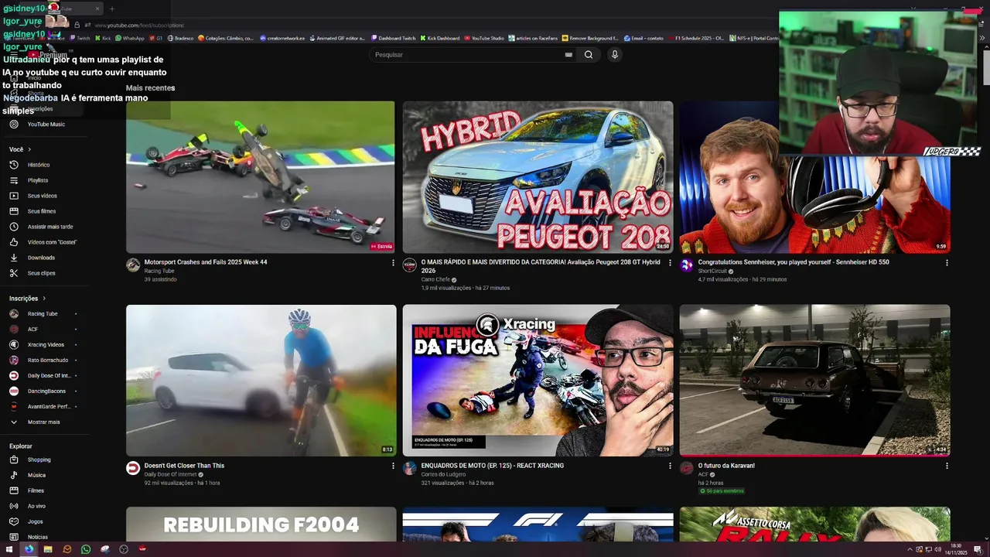Image resolution: width=990 pixels, height=557 pixels.
Task: Open the Racing Tube subscription in sidebar
Action: pos(43,314)
